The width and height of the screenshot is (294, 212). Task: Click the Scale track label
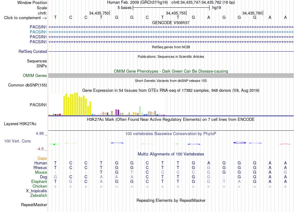(42, 8)
